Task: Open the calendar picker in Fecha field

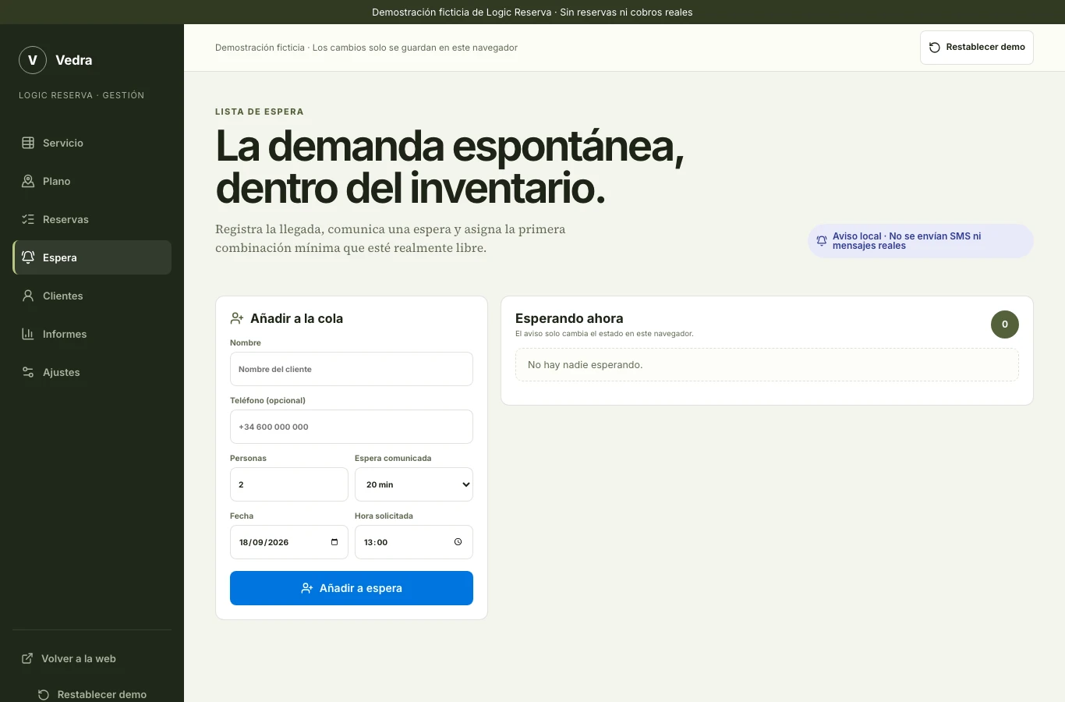Action: pyautogui.click(x=334, y=542)
